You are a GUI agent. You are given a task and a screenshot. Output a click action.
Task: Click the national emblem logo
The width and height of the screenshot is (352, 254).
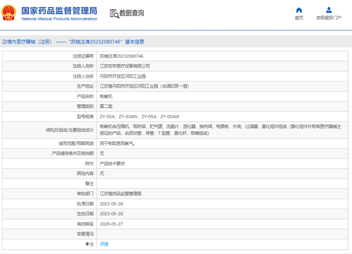[9, 13]
